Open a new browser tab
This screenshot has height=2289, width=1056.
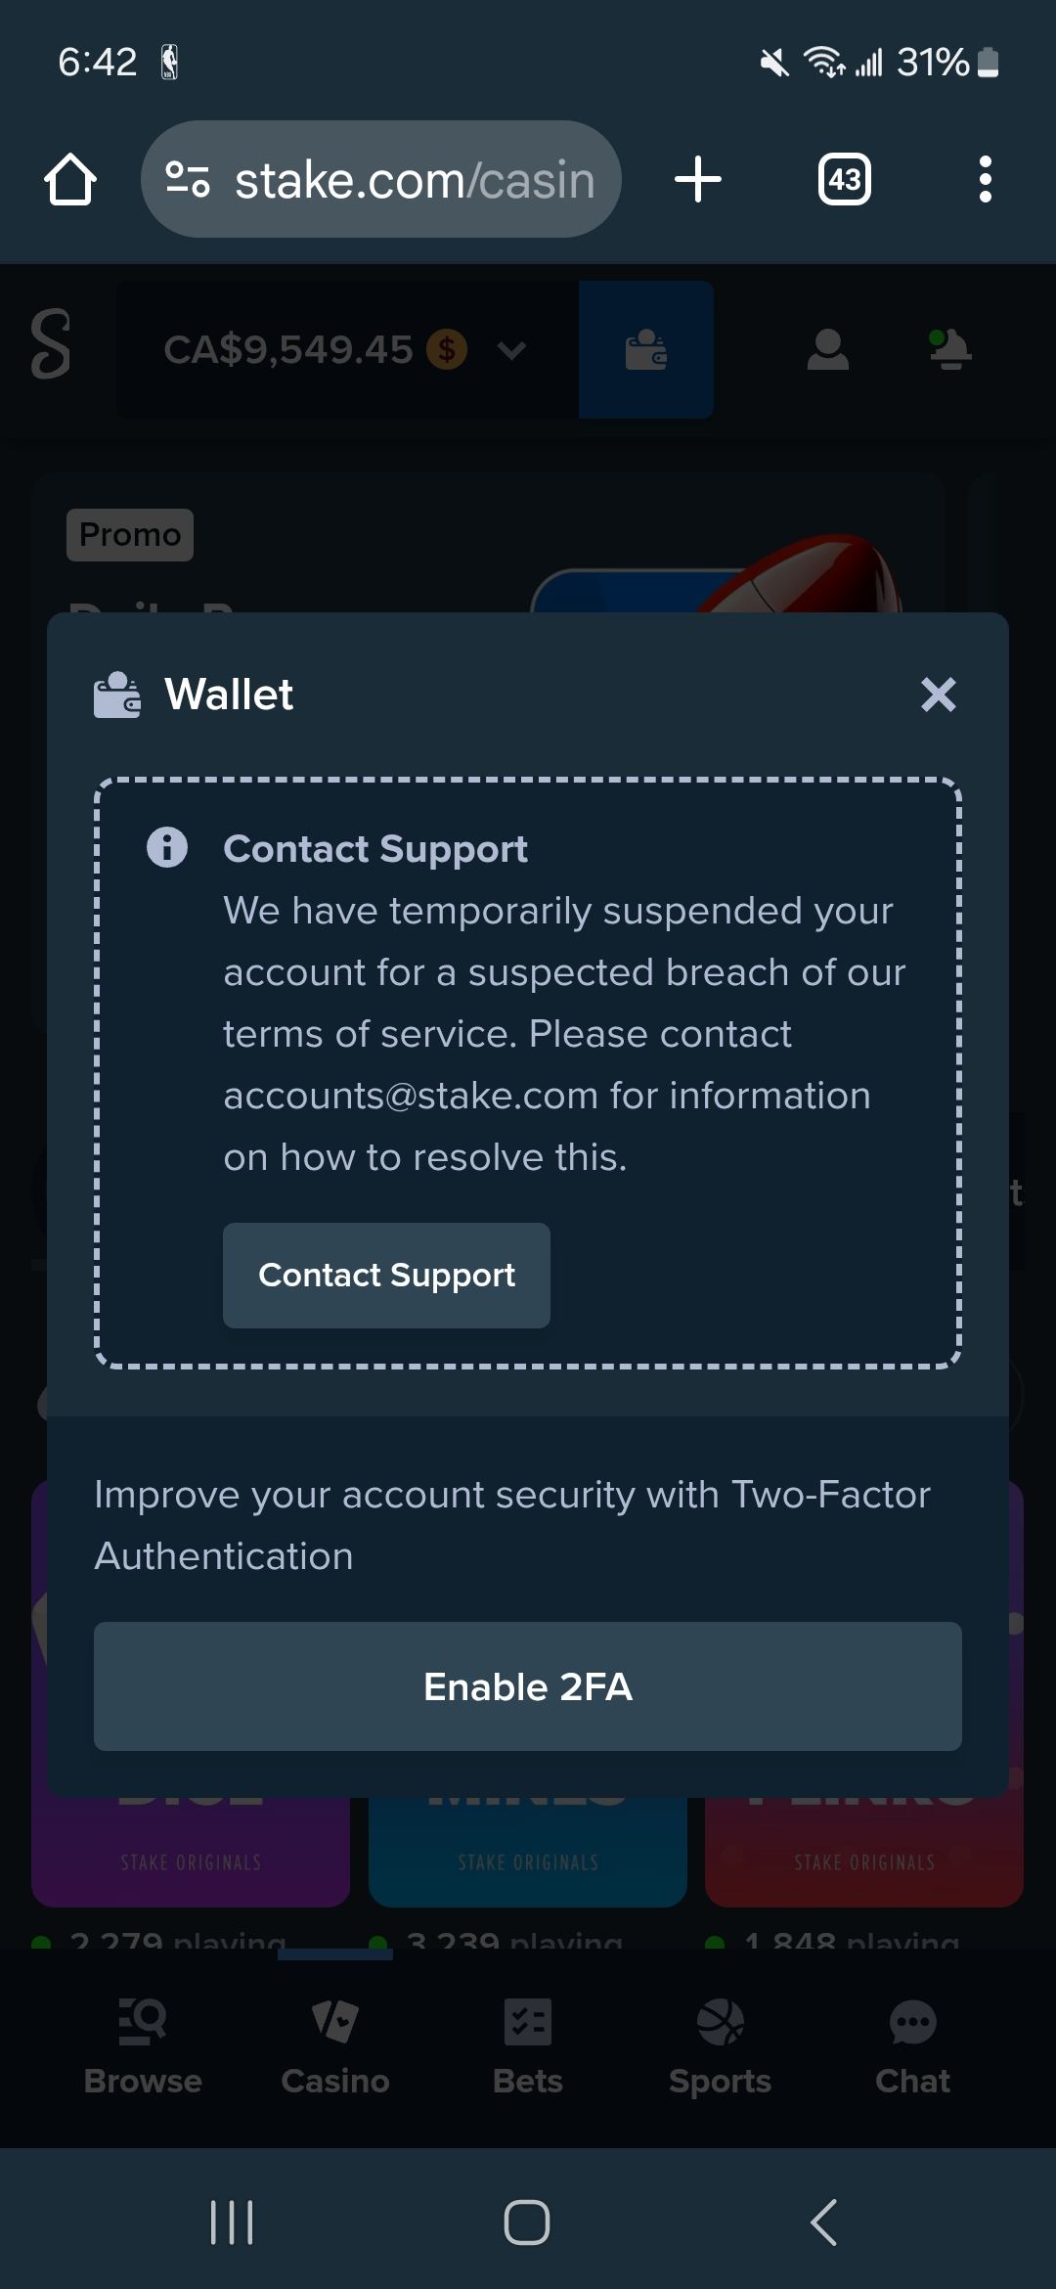698,180
